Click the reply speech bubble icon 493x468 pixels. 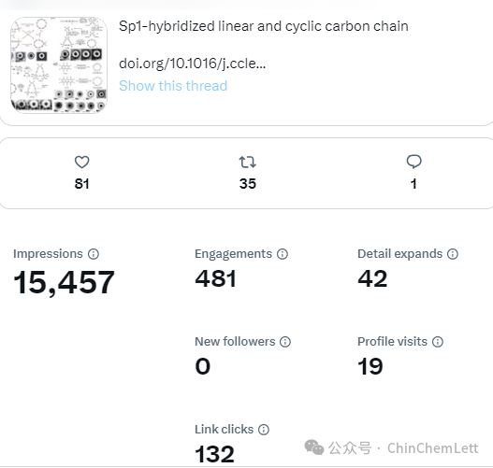click(413, 162)
